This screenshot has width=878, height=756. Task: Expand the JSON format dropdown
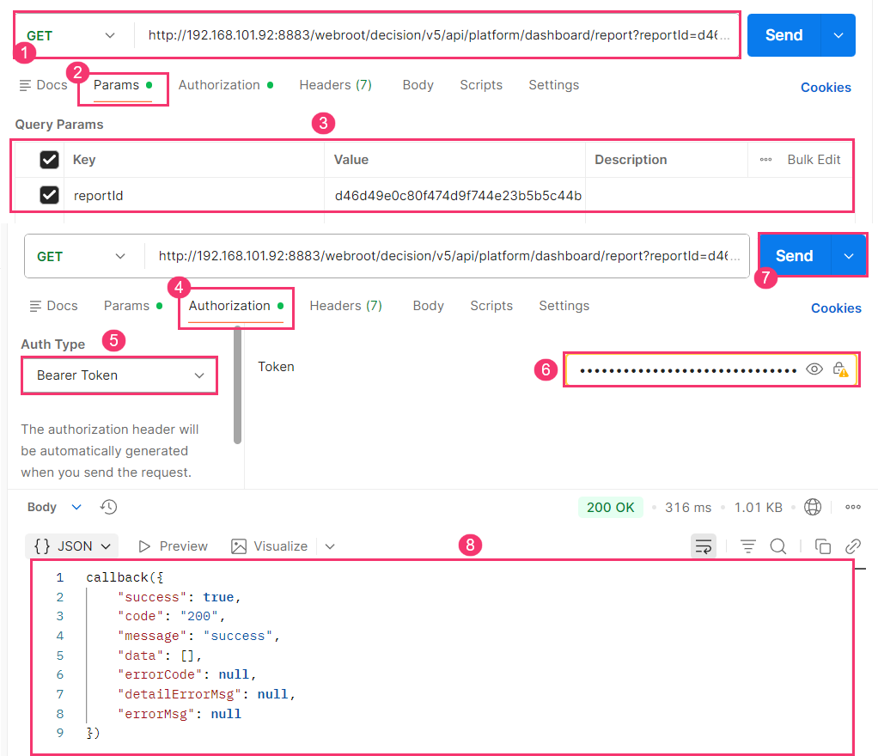coord(73,546)
